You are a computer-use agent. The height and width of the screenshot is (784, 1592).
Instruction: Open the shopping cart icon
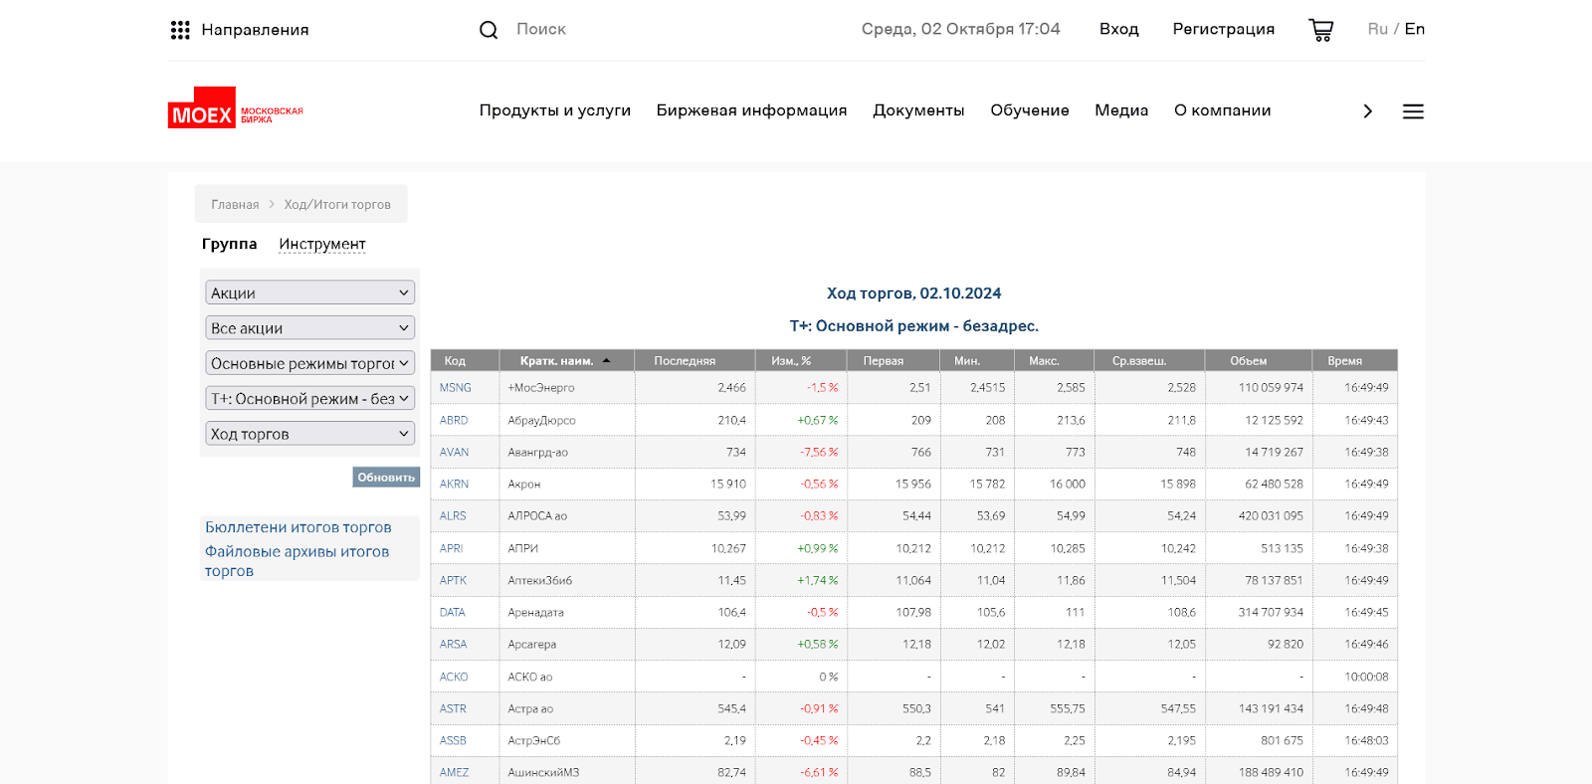click(x=1321, y=30)
